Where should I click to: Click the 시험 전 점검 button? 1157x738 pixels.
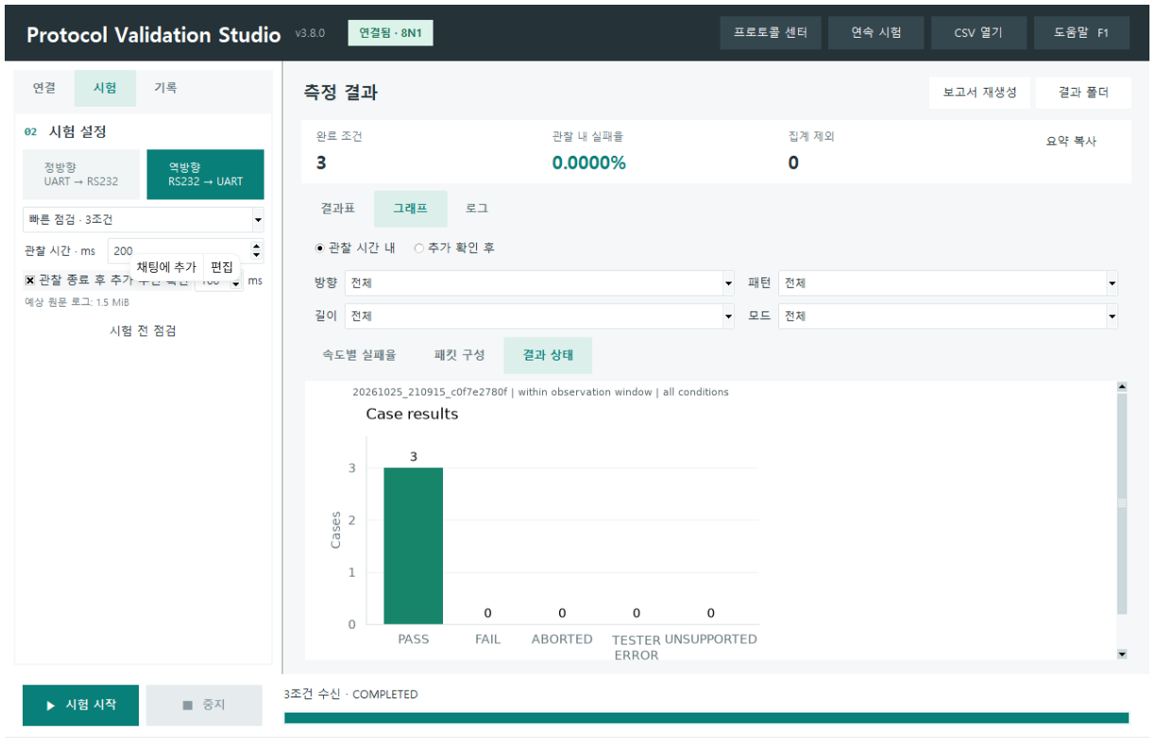[144, 330]
